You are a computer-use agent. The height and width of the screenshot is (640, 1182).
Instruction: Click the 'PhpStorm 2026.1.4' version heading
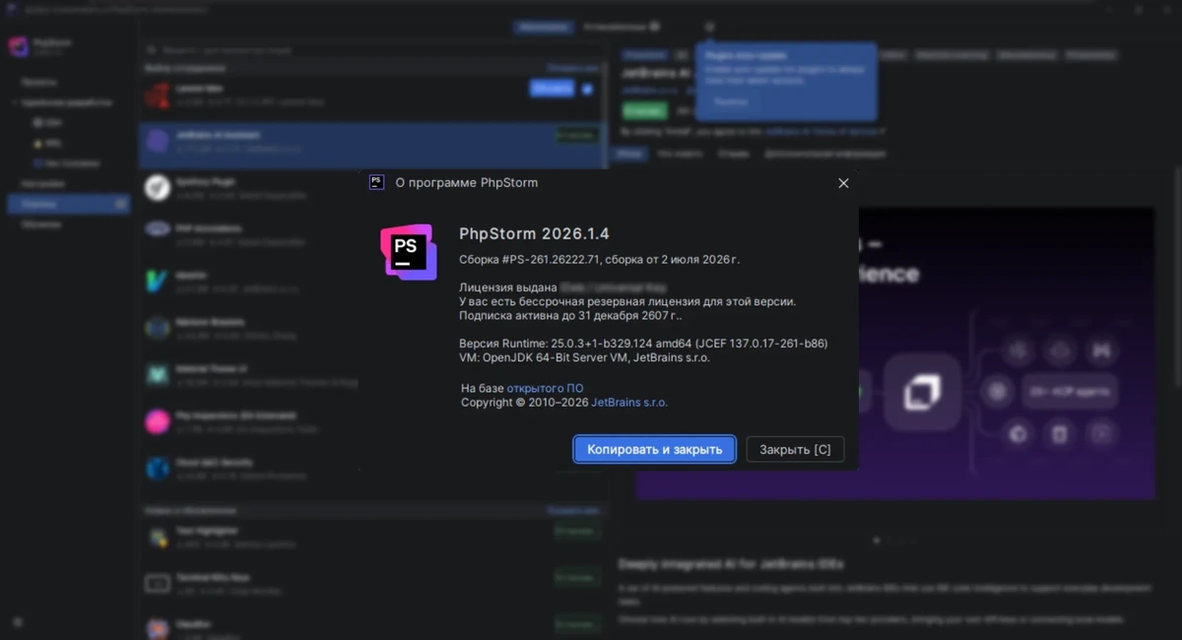(535, 233)
